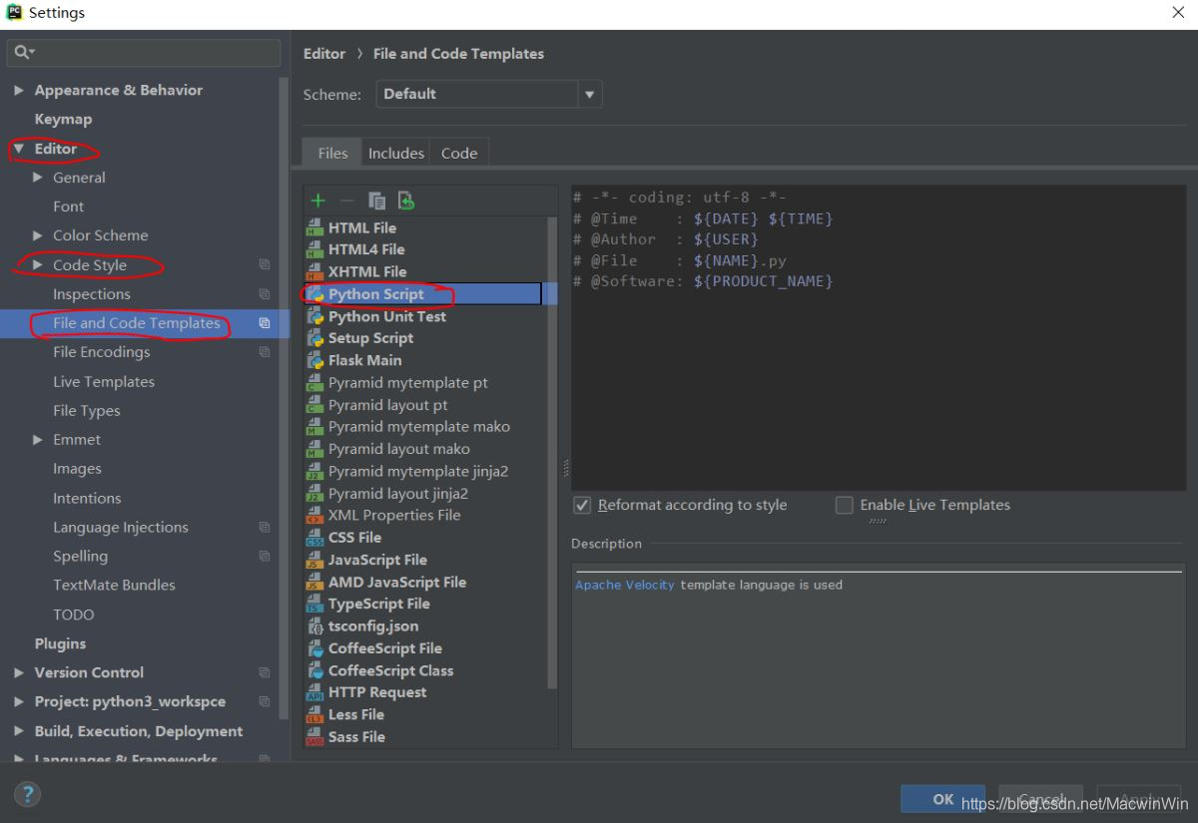1198x823 pixels.
Task: Expand the Emmet subsection arrow
Action: click(38, 440)
